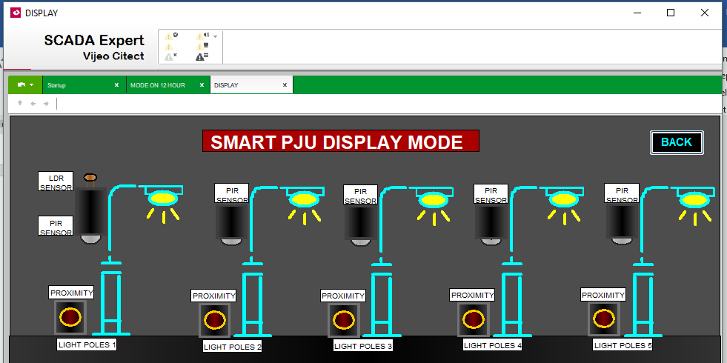Open dropdown arrow beside the alarm sound icon
The image size is (727, 363).
(x=215, y=36)
